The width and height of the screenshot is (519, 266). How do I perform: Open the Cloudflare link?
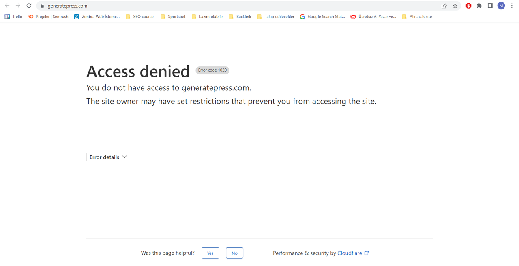pos(350,253)
